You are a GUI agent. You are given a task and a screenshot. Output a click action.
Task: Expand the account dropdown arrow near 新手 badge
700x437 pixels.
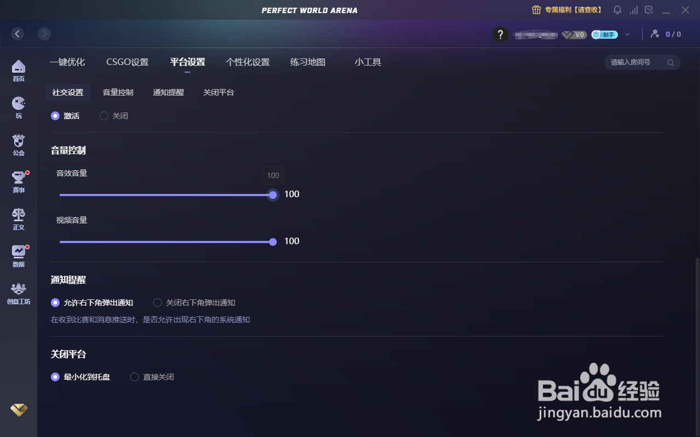click(627, 34)
